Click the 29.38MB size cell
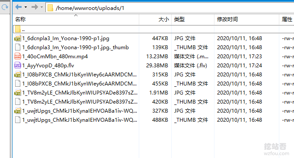Viewport: 294px width, 158px height. [x=157, y=66]
